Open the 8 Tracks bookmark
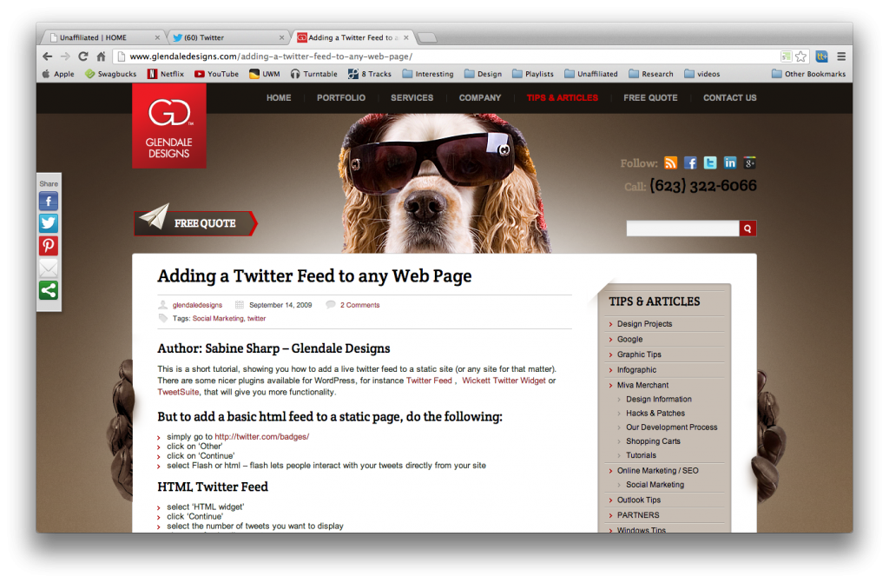889x583 pixels. click(x=370, y=74)
